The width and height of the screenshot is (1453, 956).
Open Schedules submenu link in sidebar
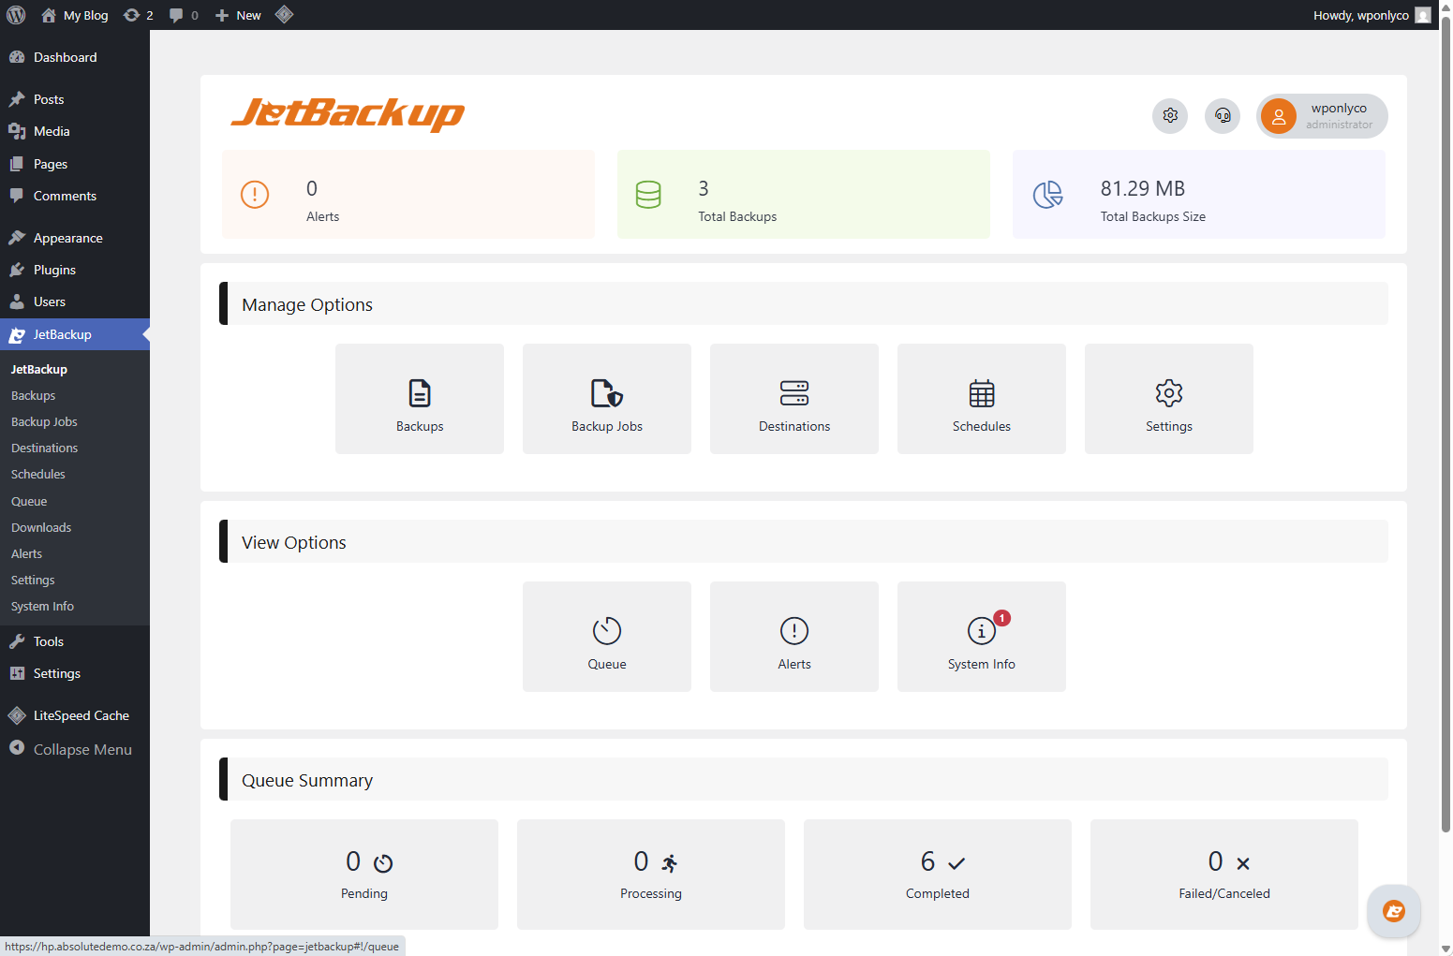[38, 474]
